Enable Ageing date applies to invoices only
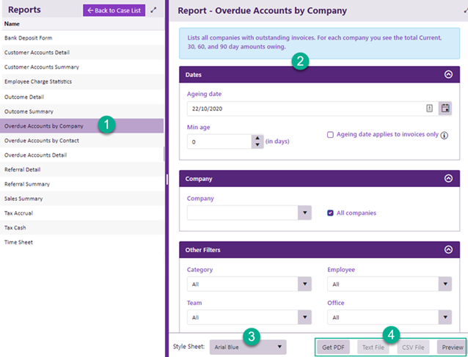This screenshot has width=468, height=357. [x=331, y=135]
